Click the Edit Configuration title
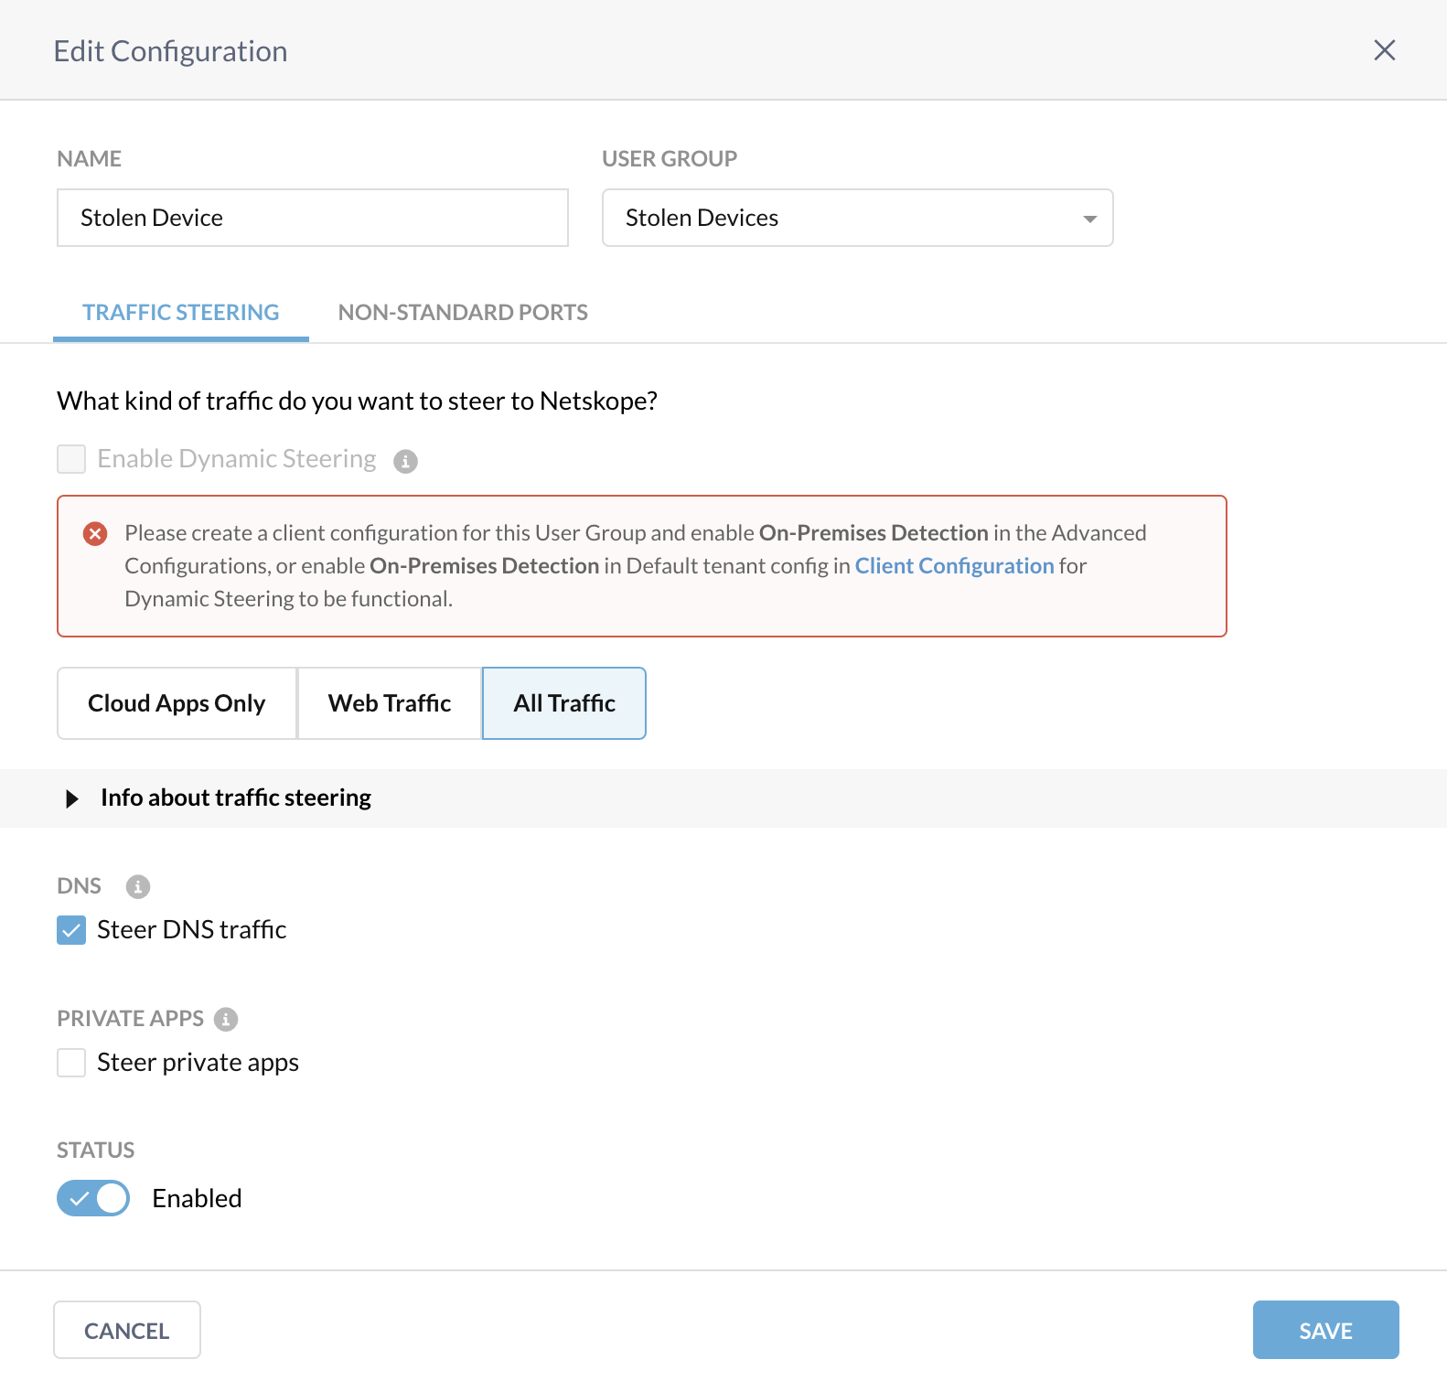 (170, 51)
